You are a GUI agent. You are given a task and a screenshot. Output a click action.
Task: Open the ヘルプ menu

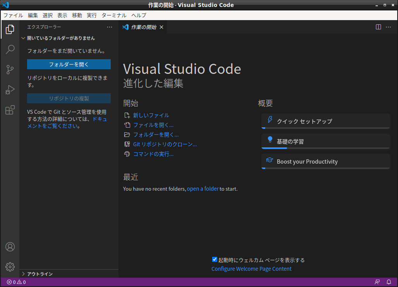point(139,15)
